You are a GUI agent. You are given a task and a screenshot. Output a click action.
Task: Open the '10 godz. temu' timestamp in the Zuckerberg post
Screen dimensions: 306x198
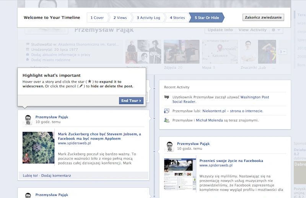click(x=48, y=122)
